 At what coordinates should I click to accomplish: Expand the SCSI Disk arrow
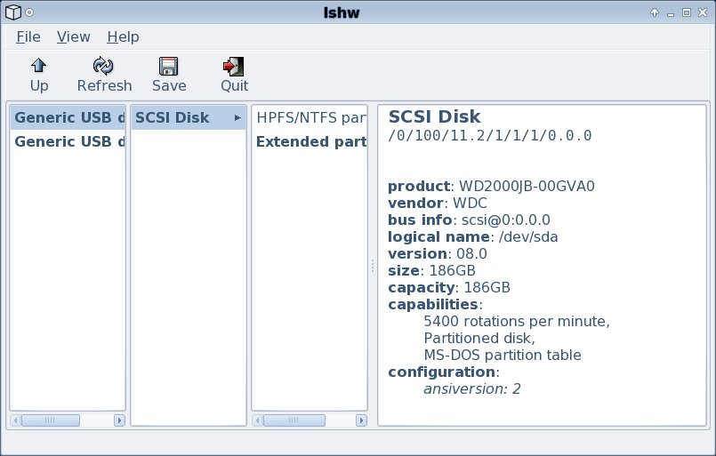[x=237, y=117]
